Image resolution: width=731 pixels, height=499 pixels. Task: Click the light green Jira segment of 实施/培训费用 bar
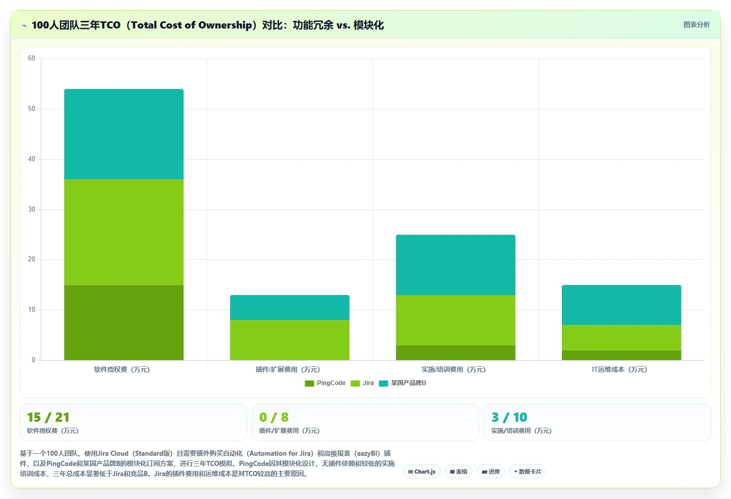pos(455,320)
